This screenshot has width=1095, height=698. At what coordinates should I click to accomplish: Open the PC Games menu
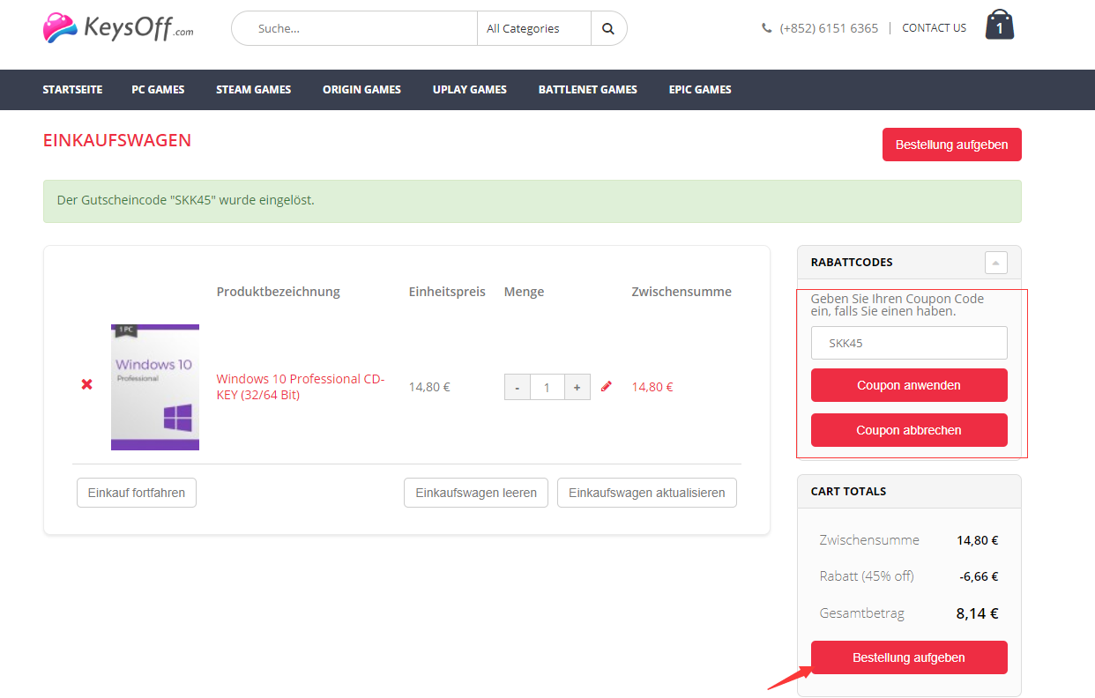coord(159,90)
